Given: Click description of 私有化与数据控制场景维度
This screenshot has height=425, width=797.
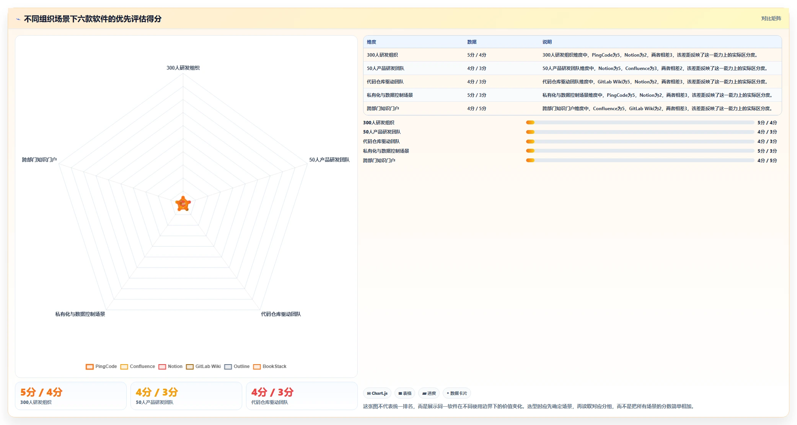Looking at the screenshot, I should [658, 95].
